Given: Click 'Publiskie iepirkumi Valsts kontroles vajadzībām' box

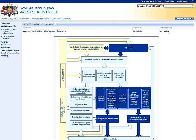Looking at the screenshot, I should pos(104,60).
